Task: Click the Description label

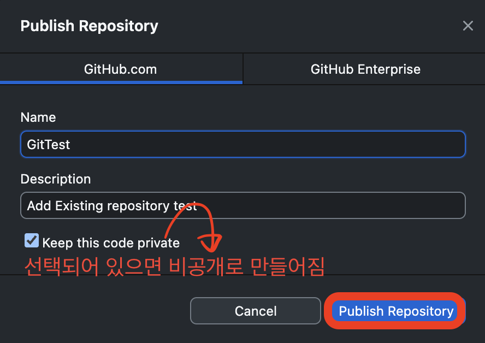Action: point(56,179)
